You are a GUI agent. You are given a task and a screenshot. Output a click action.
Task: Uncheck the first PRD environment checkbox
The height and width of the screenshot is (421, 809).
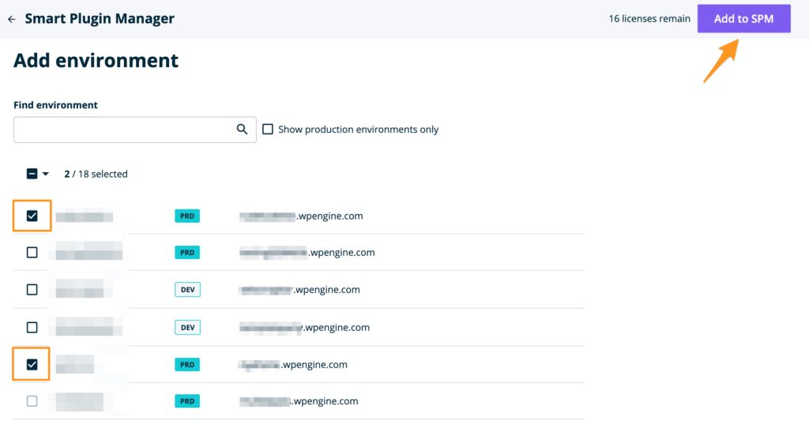[32, 216]
